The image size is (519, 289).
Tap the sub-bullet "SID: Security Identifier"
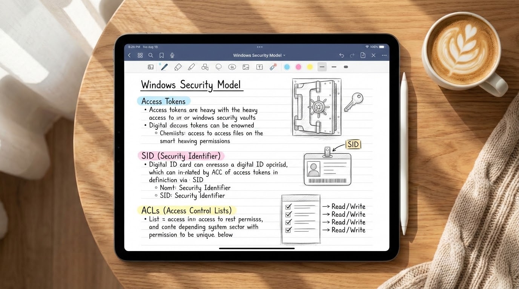tap(192, 196)
